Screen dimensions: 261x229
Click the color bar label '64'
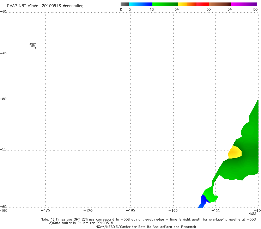230,9
